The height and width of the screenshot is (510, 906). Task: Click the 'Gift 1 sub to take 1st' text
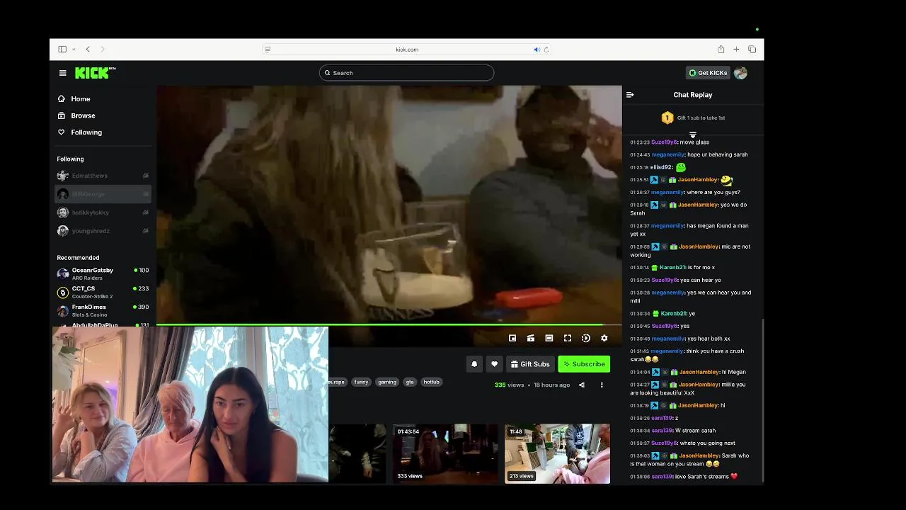pyautogui.click(x=701, y=118)
